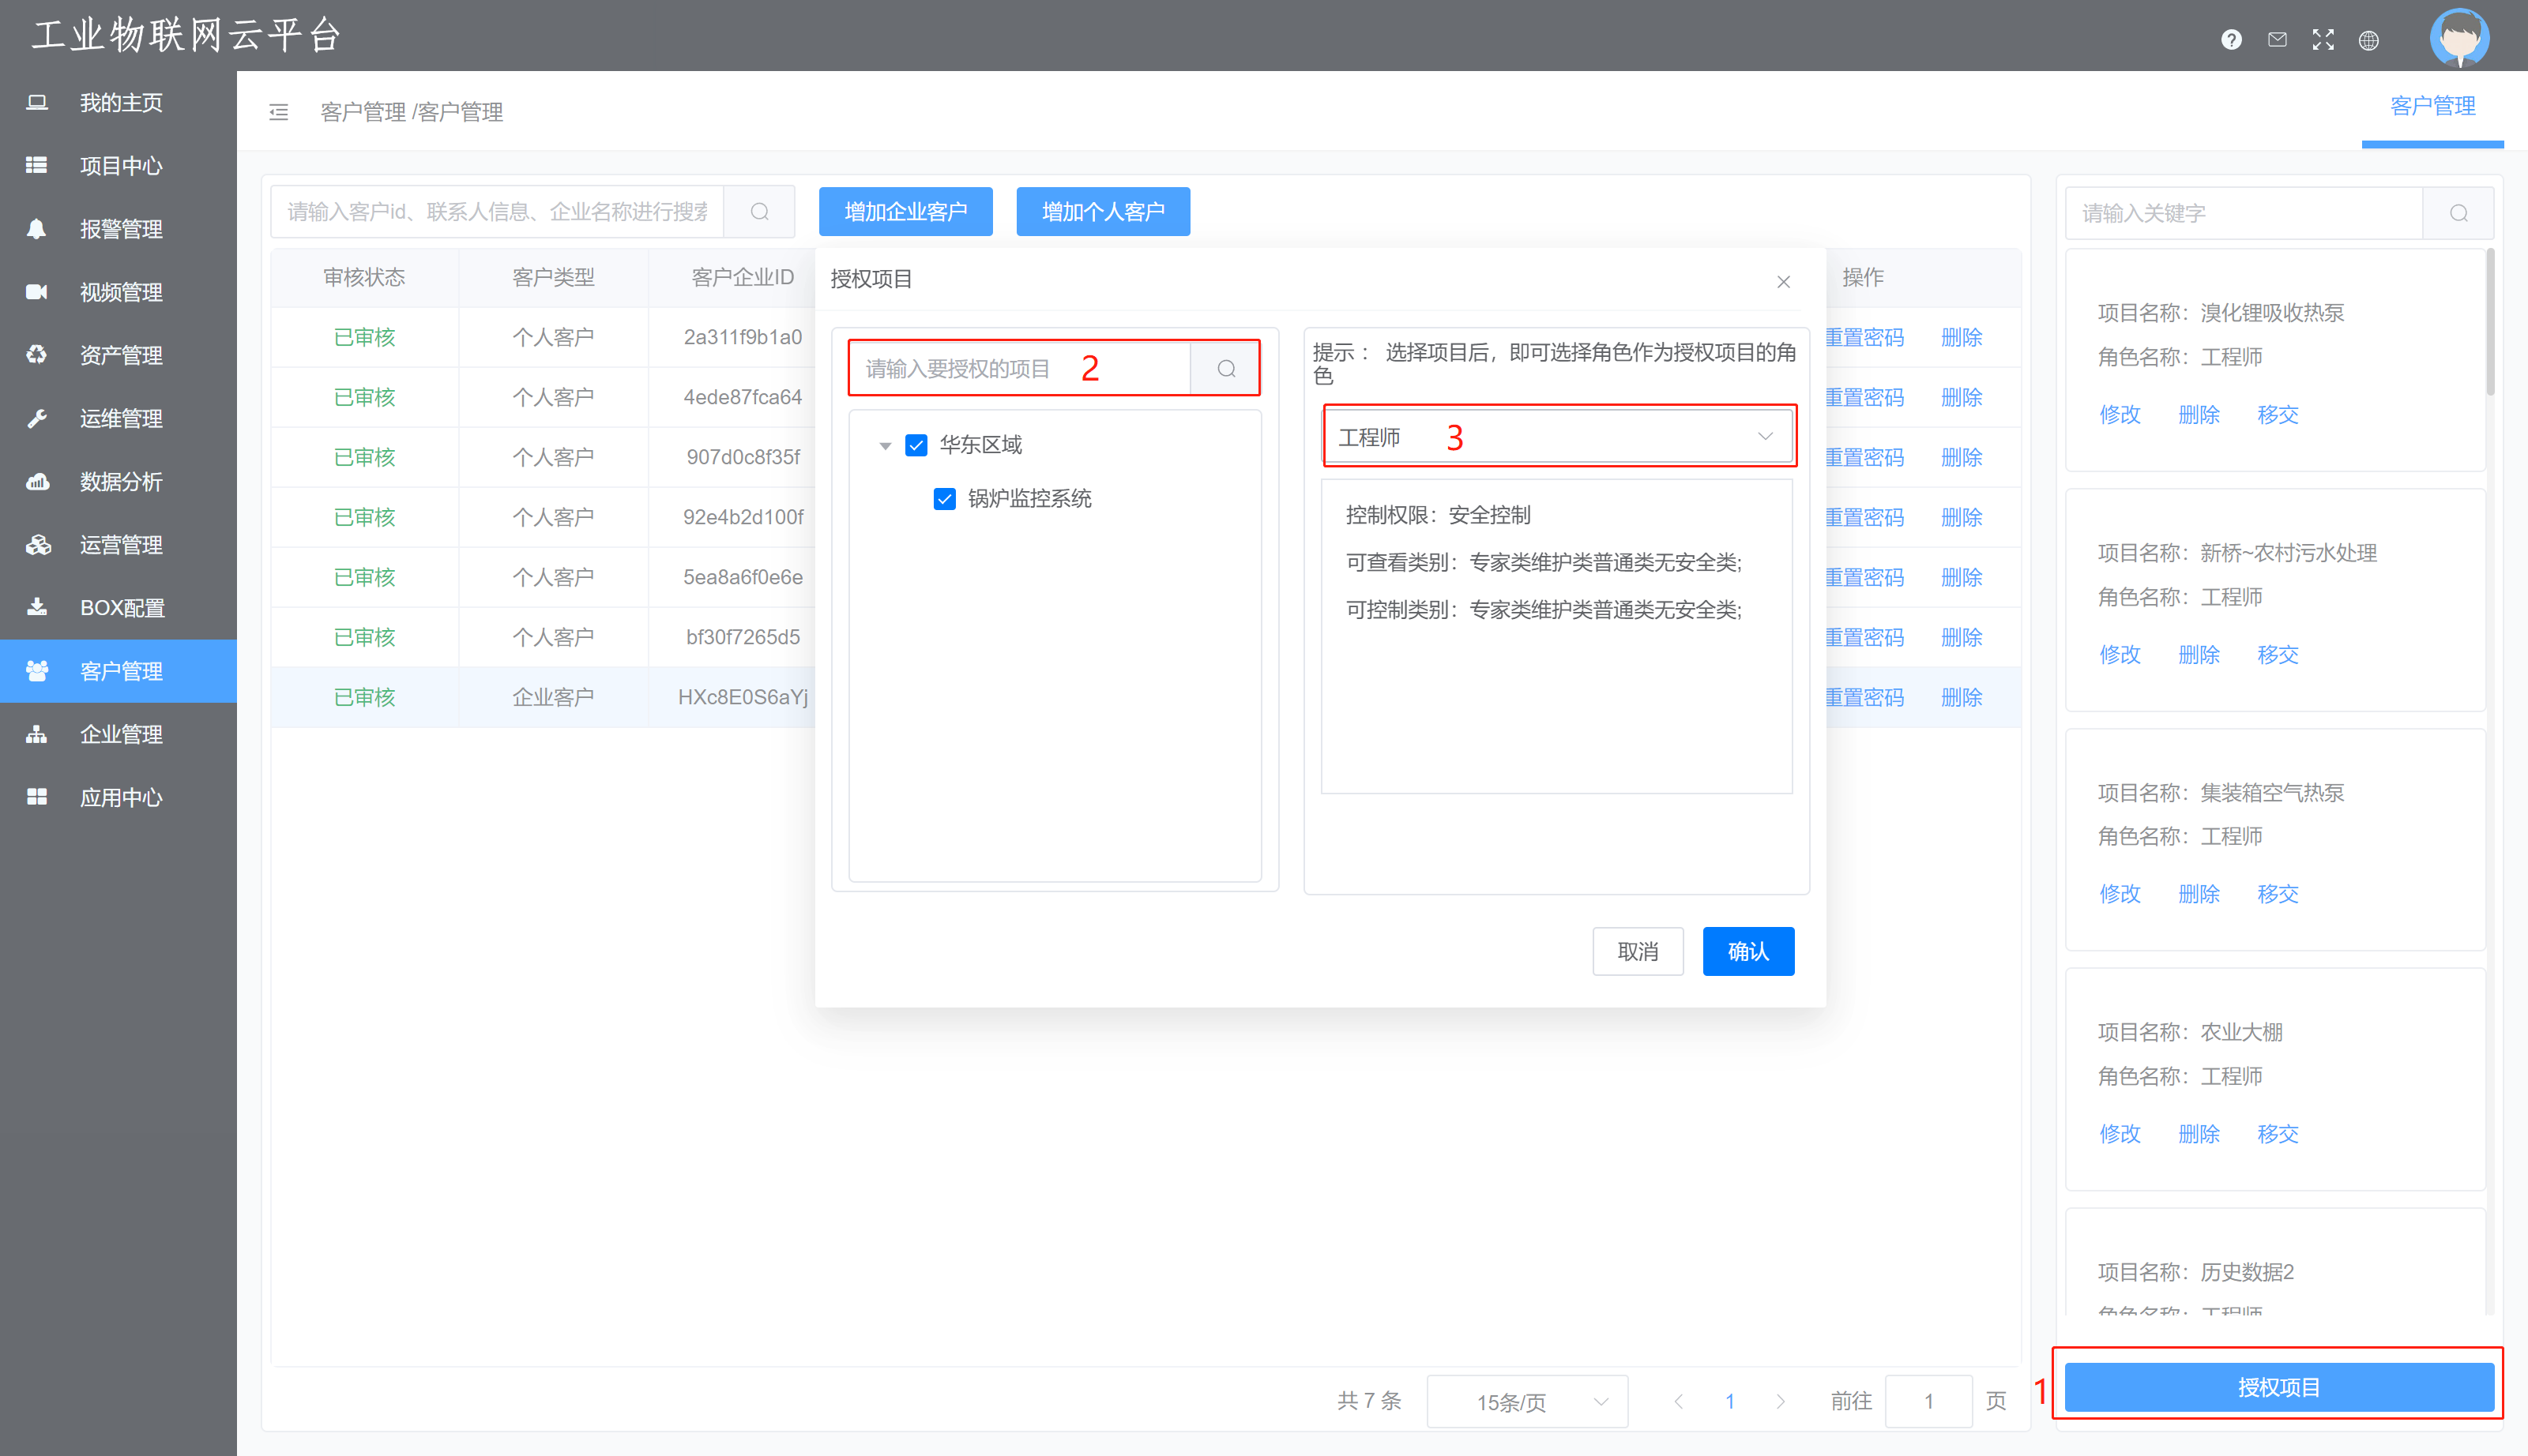Open 运营管理 in sidebar
The height and width of the screenshot is (1456, 2528).
click(x=119, y=545)
